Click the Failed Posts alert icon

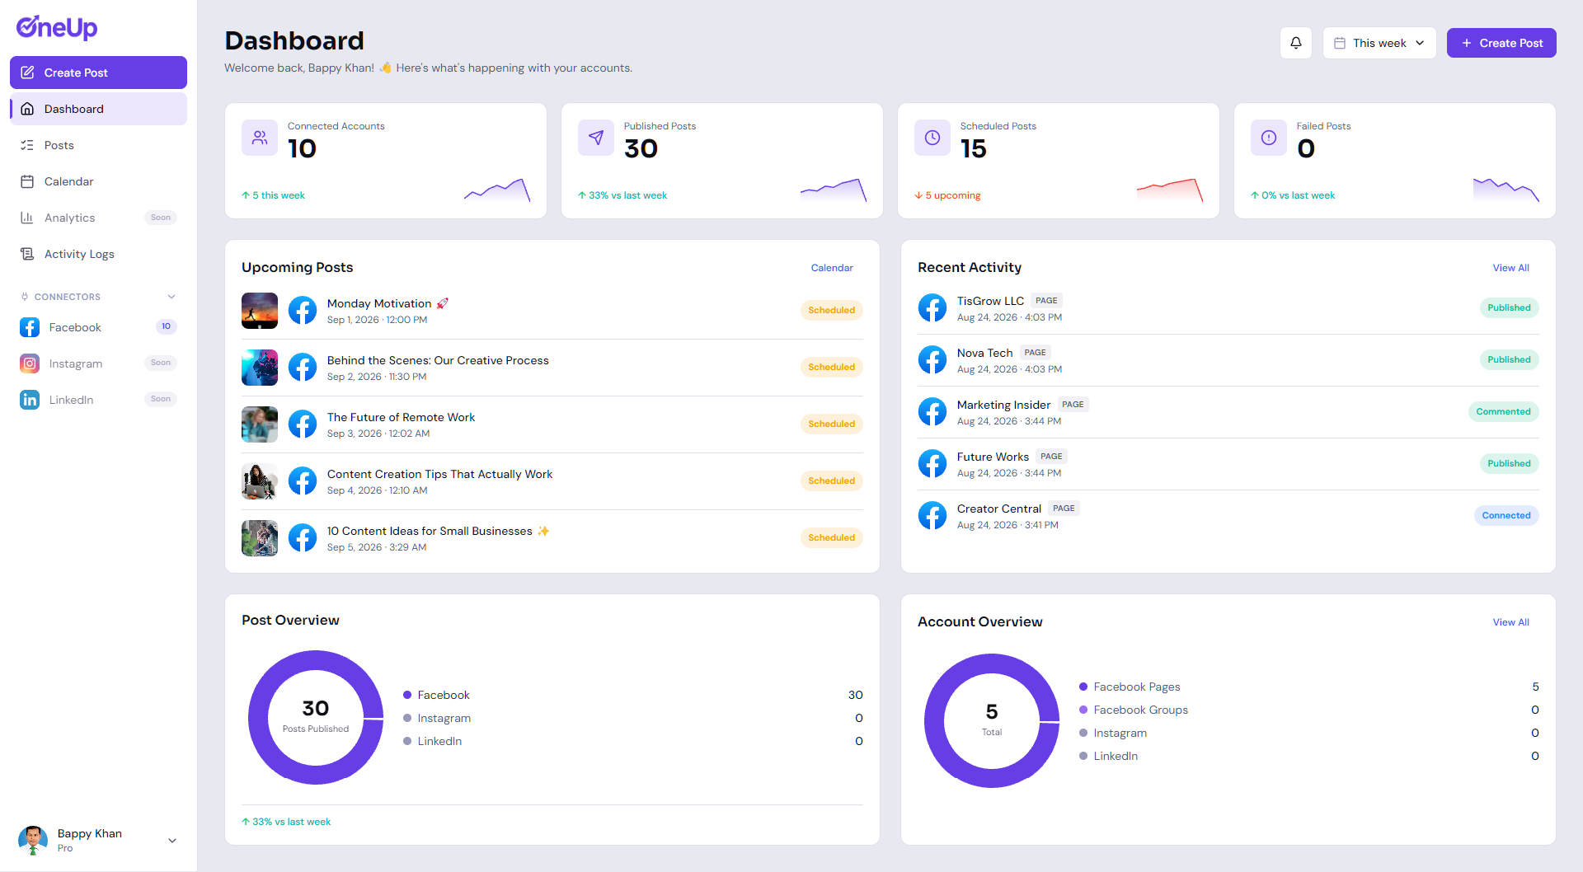[1269, 138]
